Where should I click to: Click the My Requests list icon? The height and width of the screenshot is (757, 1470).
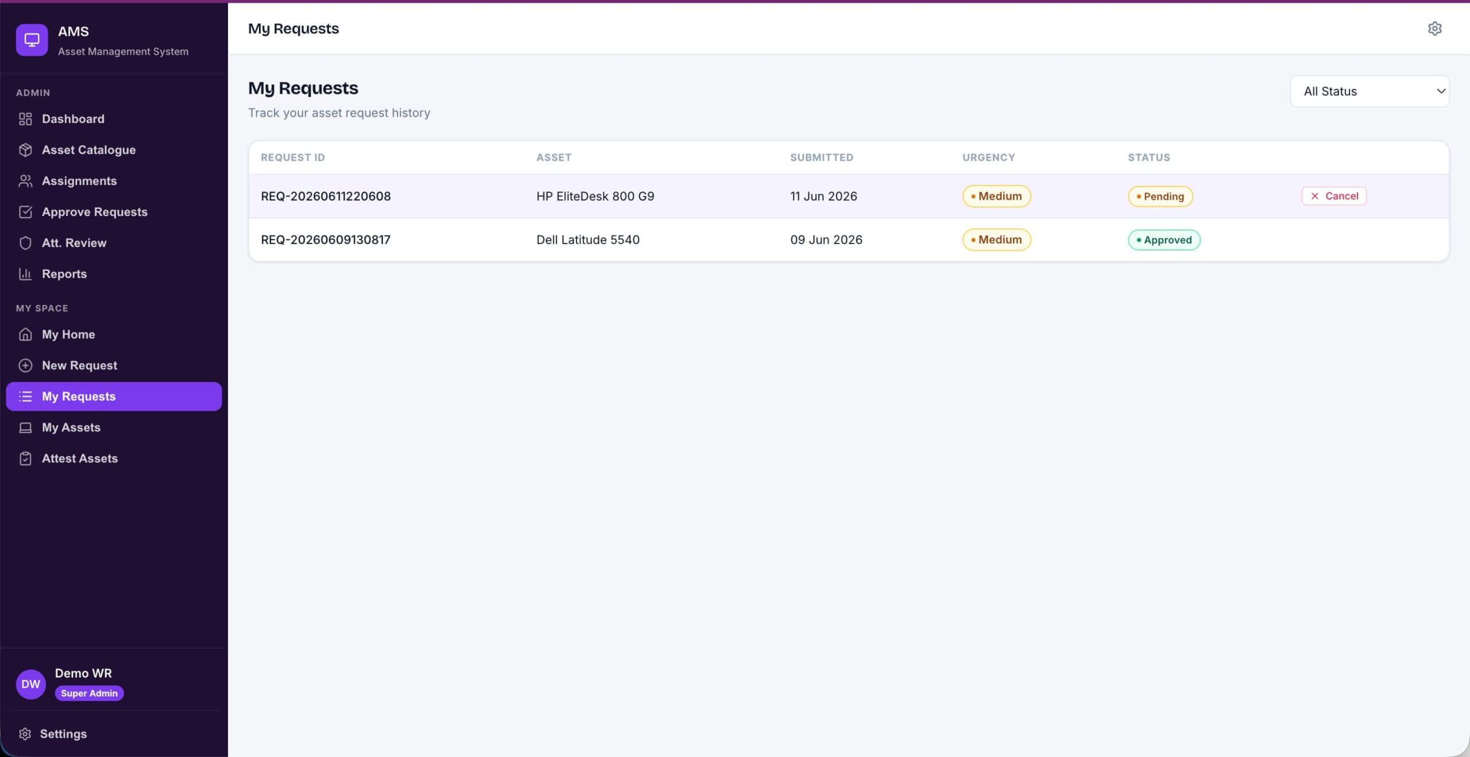[x=25, y=396]
